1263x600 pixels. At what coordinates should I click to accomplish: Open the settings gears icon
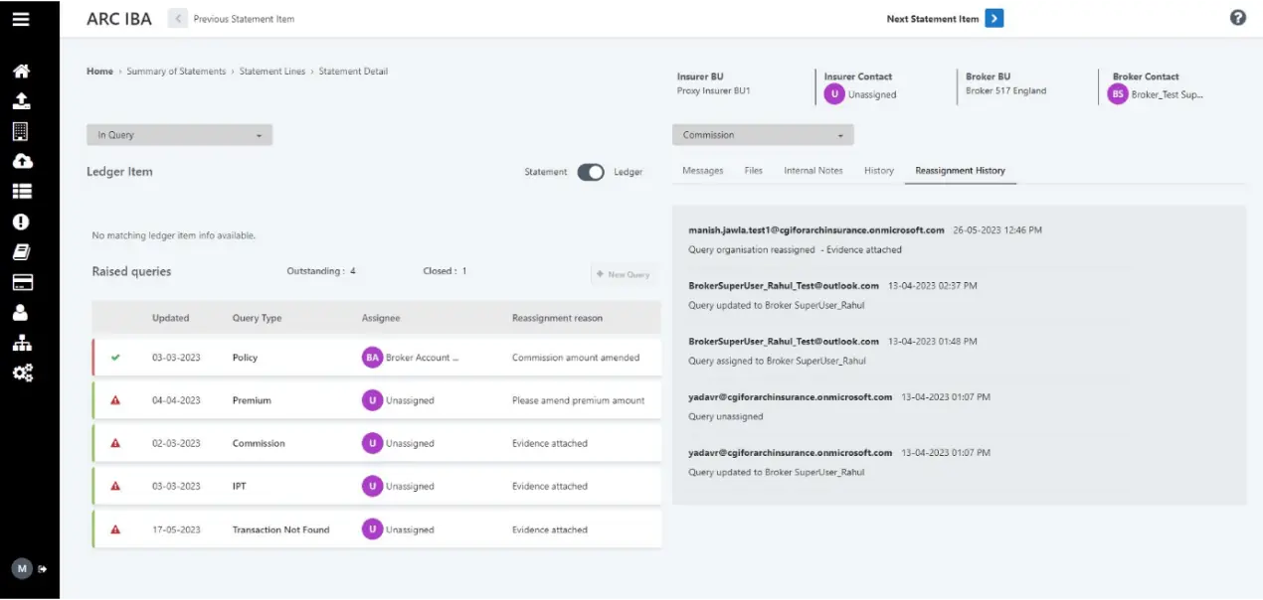click(23, 373)
